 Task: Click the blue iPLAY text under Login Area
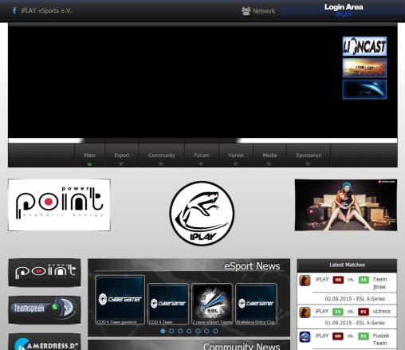[x=344, y=14]
